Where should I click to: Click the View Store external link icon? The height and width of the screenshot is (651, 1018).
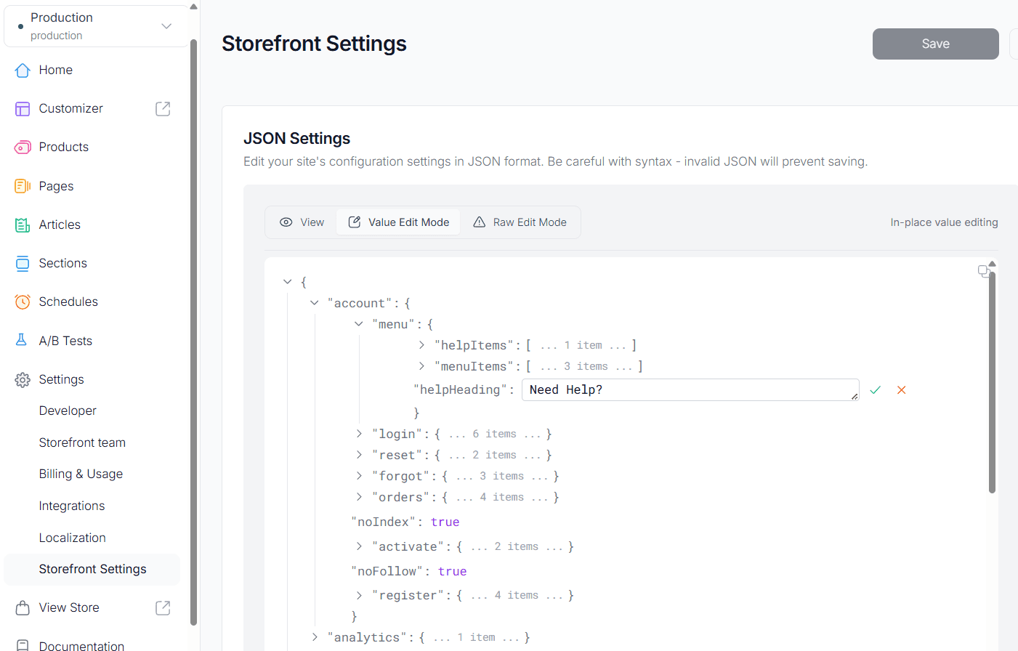[163, 607]
